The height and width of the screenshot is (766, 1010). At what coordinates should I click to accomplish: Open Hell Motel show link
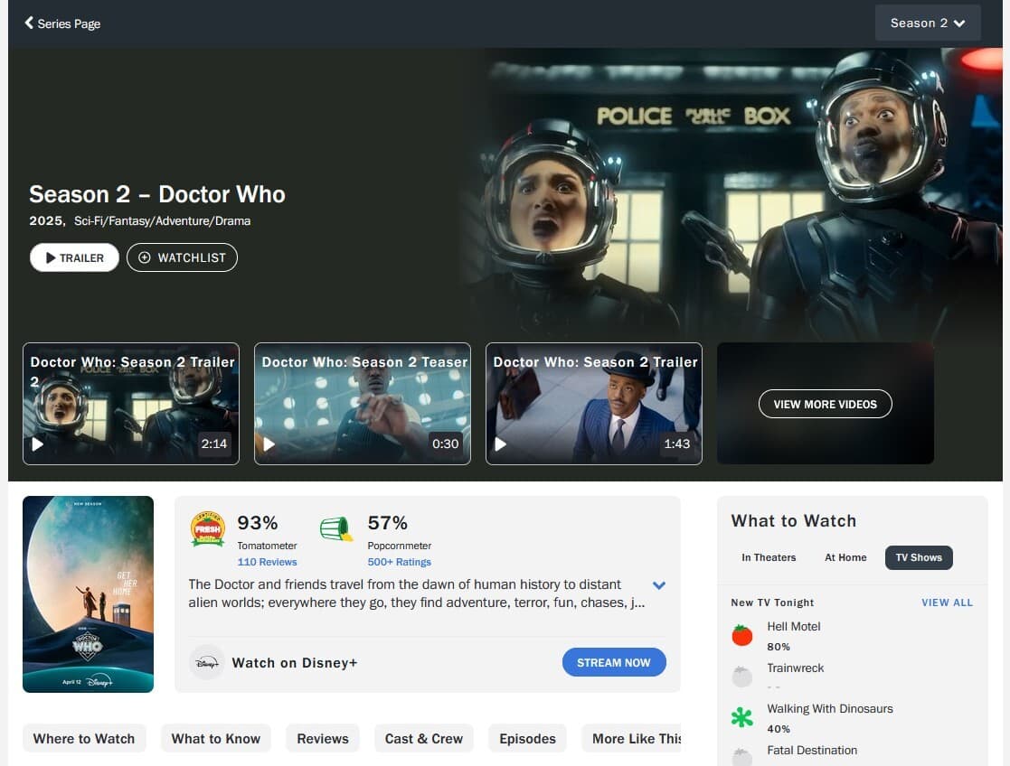click(x=794, y=626)
